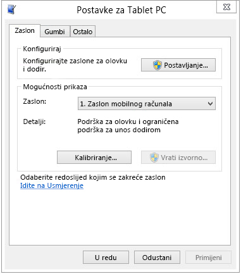
Task: Click the 'Konfiguriraj' group label
Action: [x=42, y=49]
